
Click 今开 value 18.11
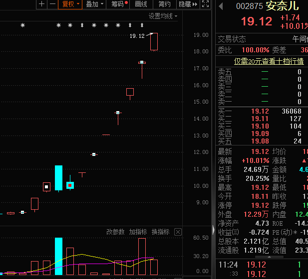(x=260, y=196)
